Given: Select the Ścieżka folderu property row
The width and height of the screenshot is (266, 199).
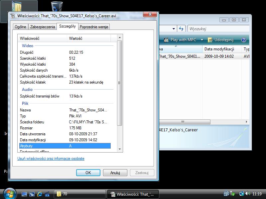Looking at the screenshot, I should coord(65,122).
